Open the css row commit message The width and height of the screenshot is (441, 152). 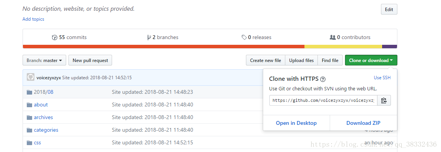click(153, 143)
